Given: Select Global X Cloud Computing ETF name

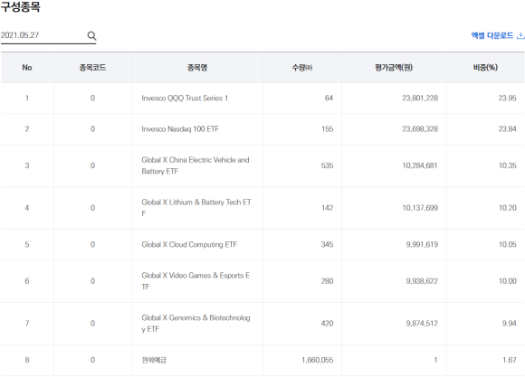Looking at the screenshot, I should pos(189,244).
